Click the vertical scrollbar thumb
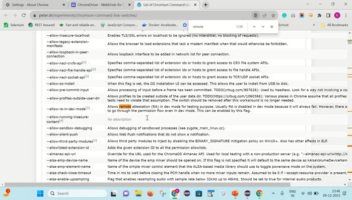The image size is (352, 200). (x=349, y=42)
